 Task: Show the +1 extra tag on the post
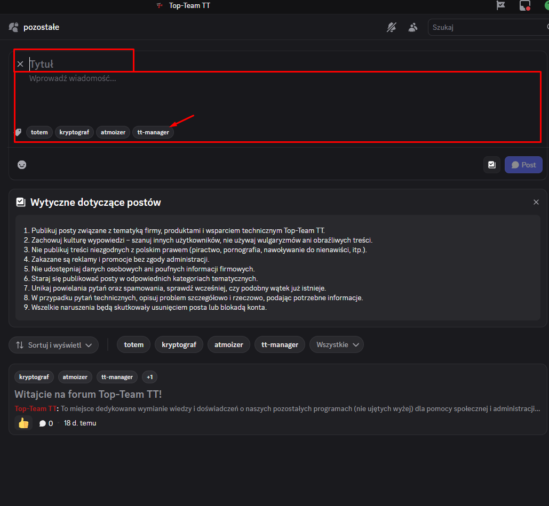click(x=150, y=377)
